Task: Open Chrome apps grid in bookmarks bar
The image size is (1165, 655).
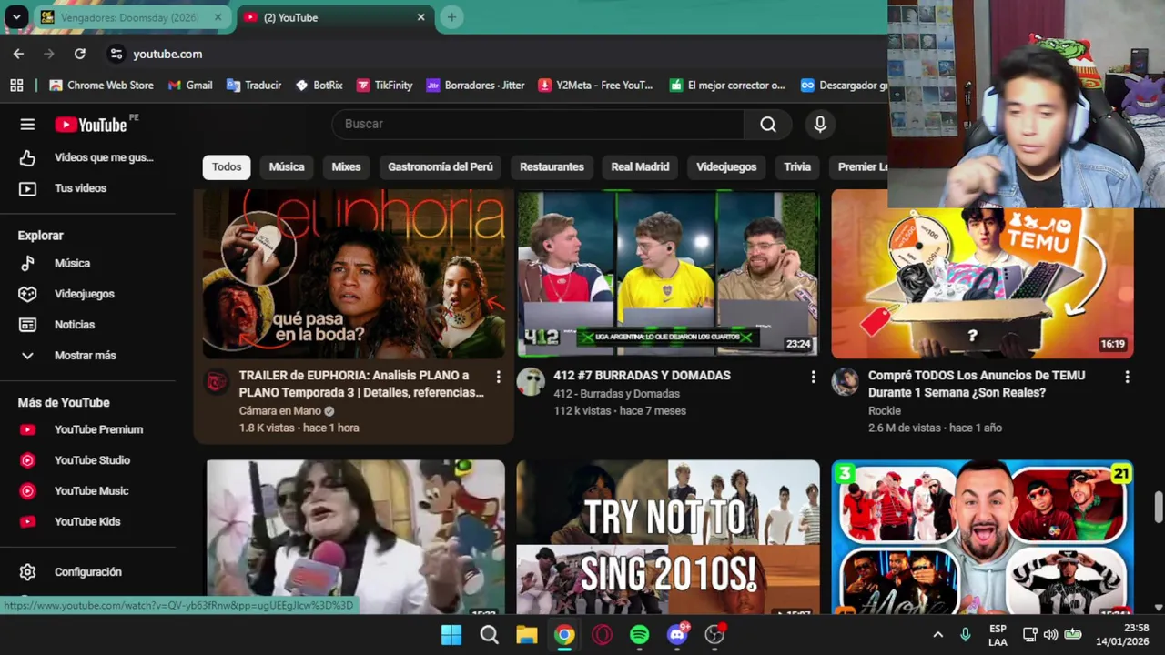Action: click(x=16, y=85)
